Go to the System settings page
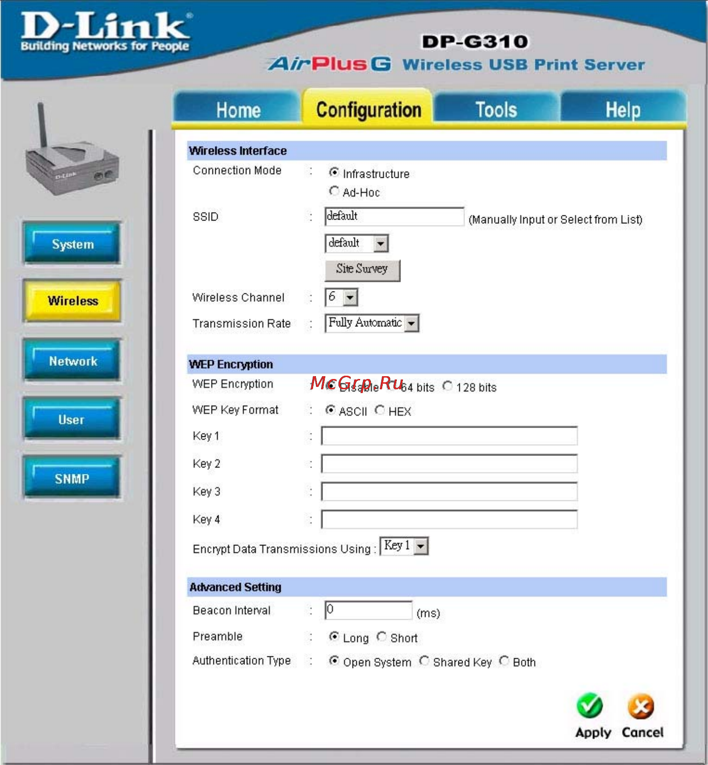This screenshot has width=708, height=765. (x=72, y=244)
